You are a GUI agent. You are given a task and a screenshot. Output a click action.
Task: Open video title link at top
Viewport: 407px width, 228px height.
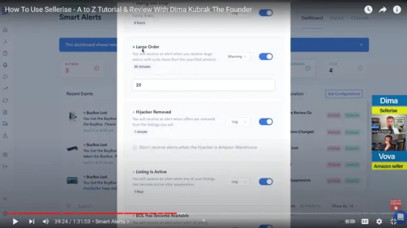pos(128,9)
